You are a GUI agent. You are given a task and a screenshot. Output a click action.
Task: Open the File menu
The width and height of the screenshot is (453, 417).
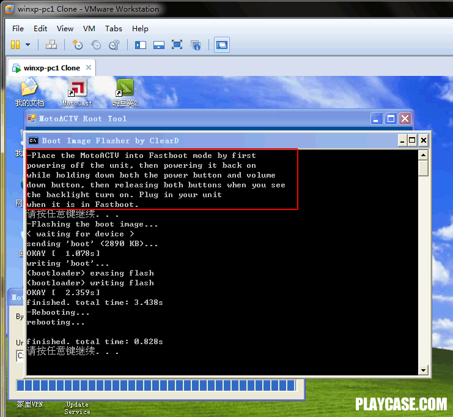18,28
